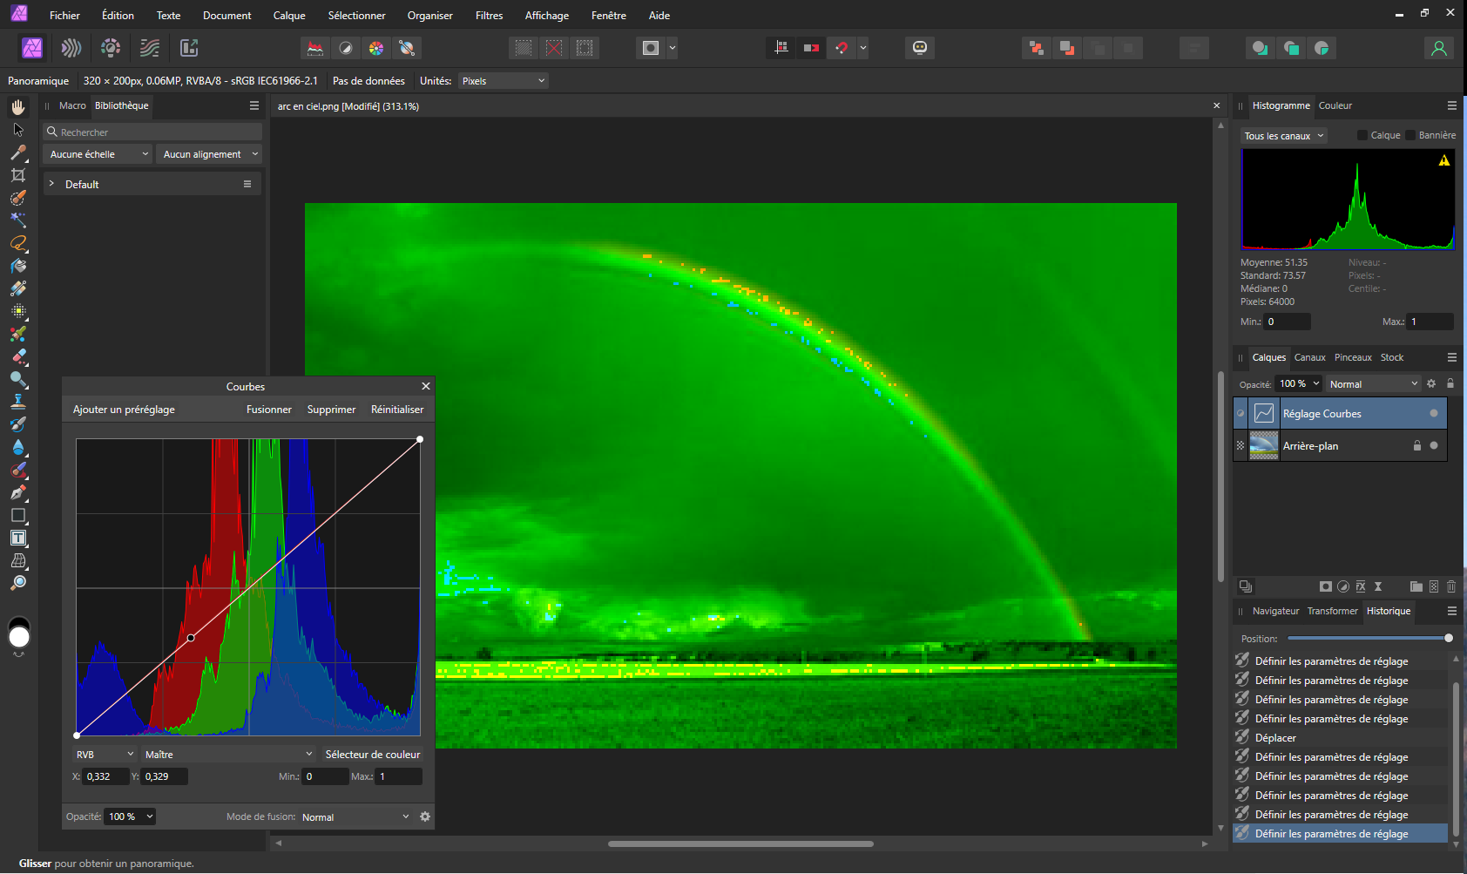Toggle the Calque checkbox in Histogramme
The image size is (1467, 874).
(1362, 135)
